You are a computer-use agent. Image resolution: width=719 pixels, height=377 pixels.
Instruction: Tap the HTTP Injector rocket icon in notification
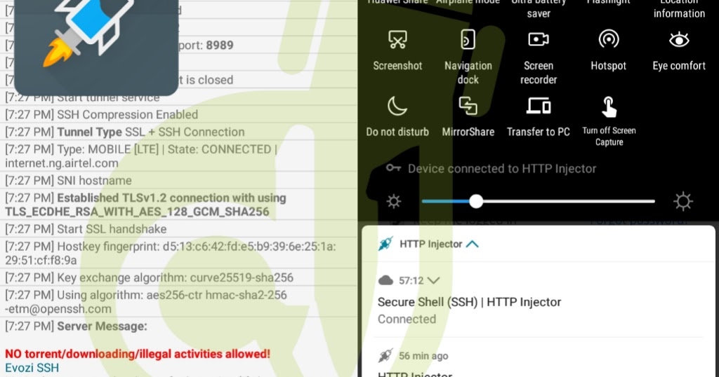(x=385, y=244)
